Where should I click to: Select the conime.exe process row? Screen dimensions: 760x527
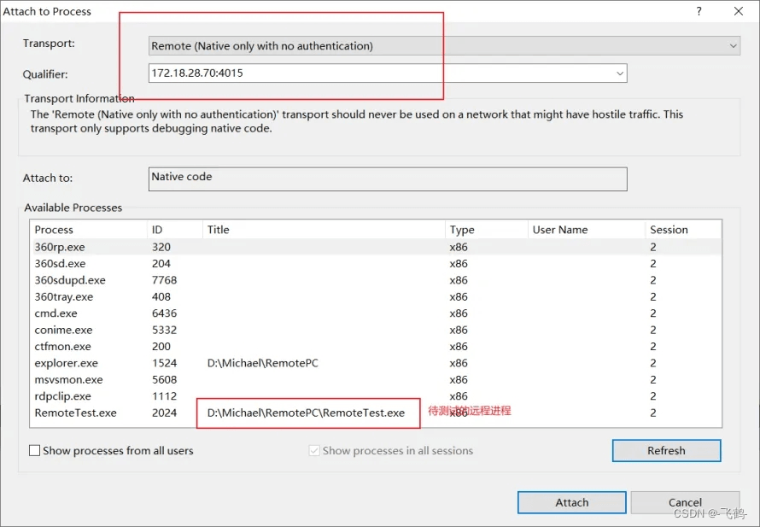[376, 330]
